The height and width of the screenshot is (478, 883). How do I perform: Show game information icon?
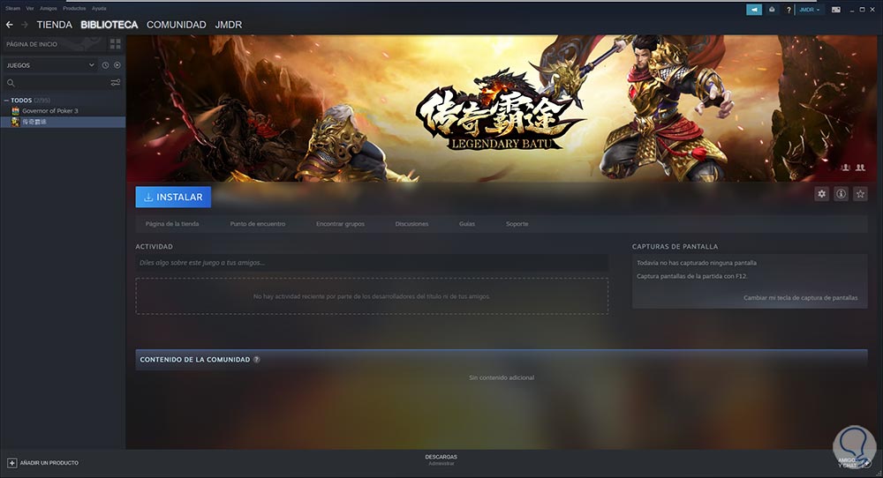[841, 194]
